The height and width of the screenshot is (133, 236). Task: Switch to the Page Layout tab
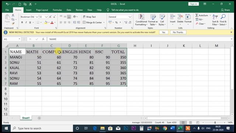pyautogui.click(x=42, y=10)
